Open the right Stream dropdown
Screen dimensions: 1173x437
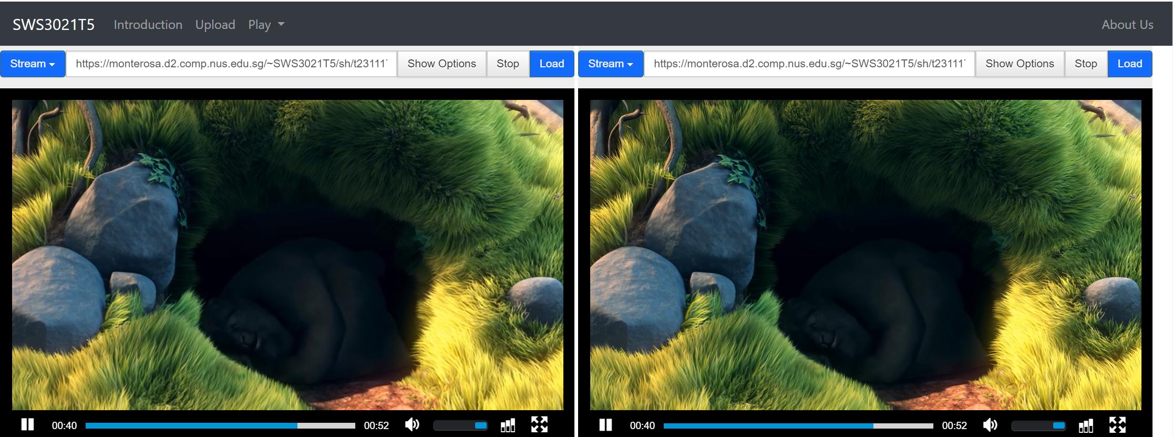click(x=611, y=64)
